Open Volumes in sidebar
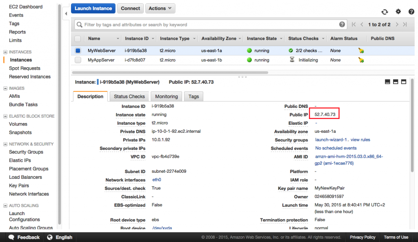 (x=18, y=124)
